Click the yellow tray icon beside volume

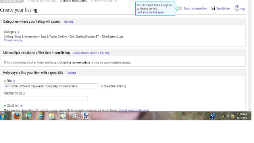point(223,116)
